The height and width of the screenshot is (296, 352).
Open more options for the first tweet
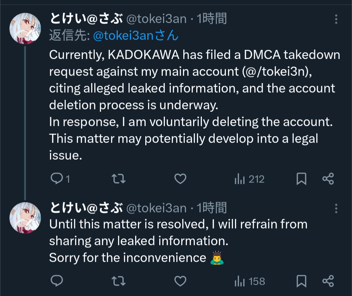pos(336,19)
